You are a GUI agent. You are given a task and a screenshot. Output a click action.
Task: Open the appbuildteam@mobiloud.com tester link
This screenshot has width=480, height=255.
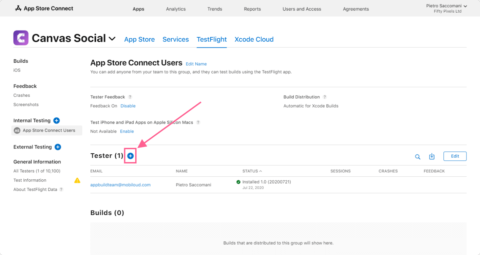(x=120, y=185)
